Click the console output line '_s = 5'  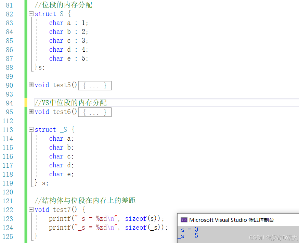188,236
